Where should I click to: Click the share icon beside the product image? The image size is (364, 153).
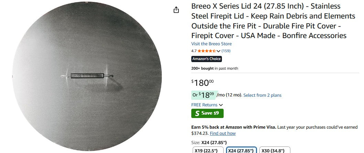click(x=176, y=10)
